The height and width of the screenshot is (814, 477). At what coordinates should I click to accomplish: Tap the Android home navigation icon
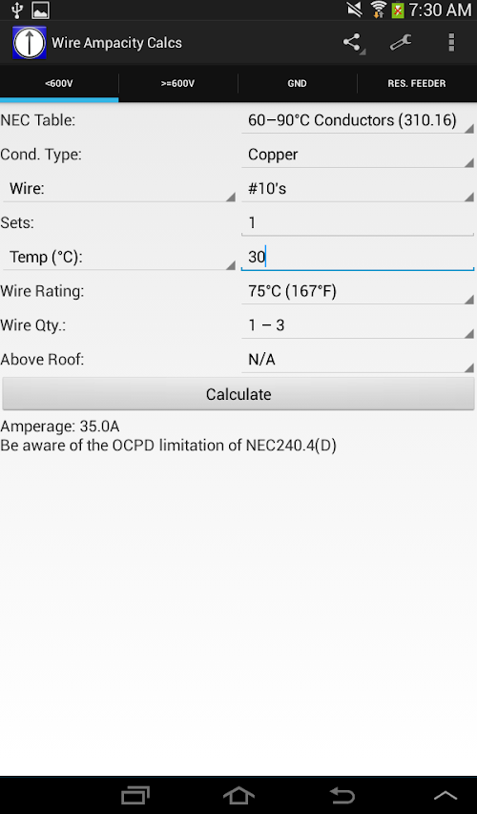(x=238, y=795)
